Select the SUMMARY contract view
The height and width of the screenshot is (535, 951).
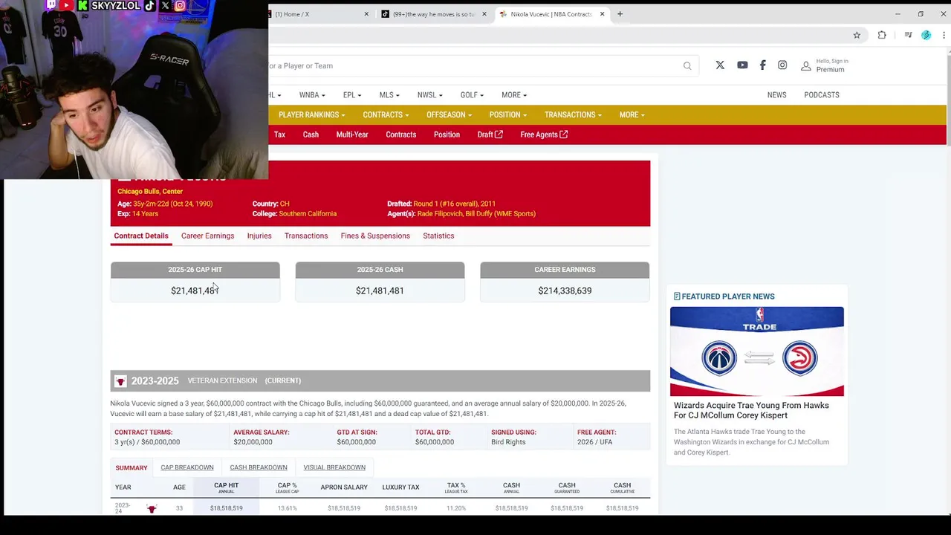point(132,467)
